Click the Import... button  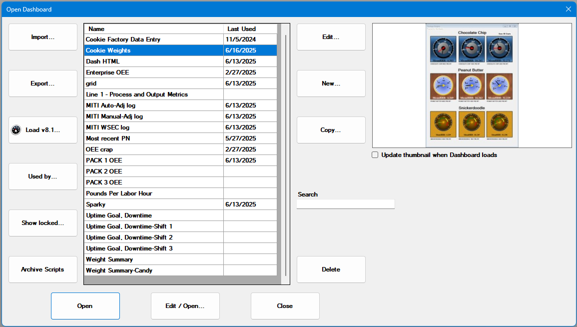click(x=43, y=37)
